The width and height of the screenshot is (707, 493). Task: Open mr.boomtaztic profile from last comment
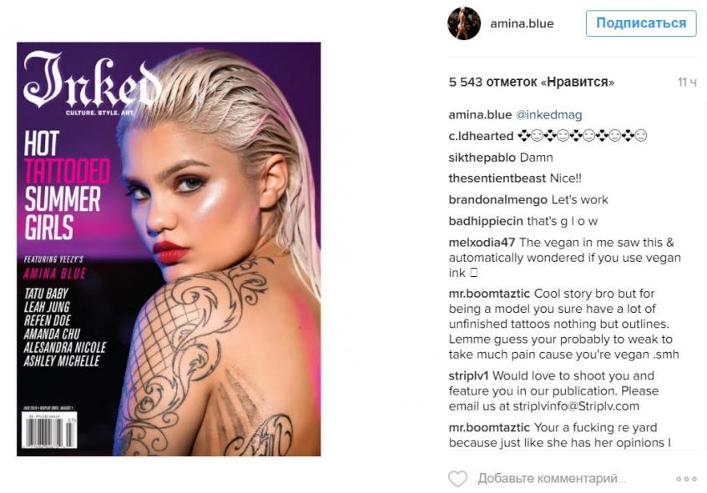click(489, 427)
